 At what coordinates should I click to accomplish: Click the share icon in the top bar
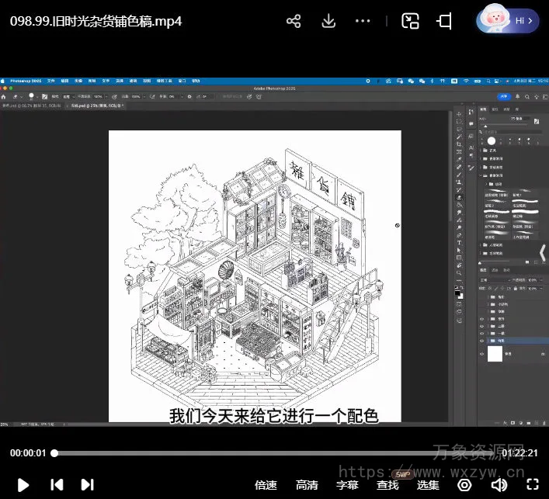click(x=294, y=22)
